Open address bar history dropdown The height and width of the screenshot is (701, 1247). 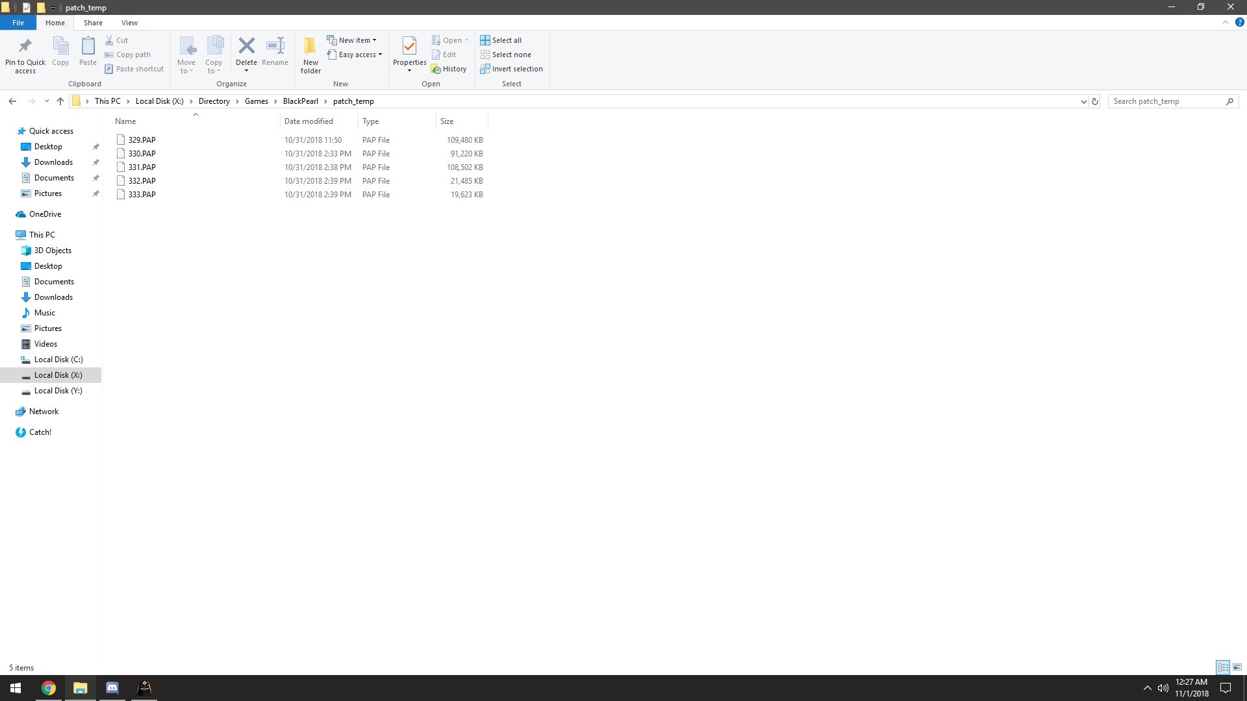pyautogui.click(x=1083, y=101)
